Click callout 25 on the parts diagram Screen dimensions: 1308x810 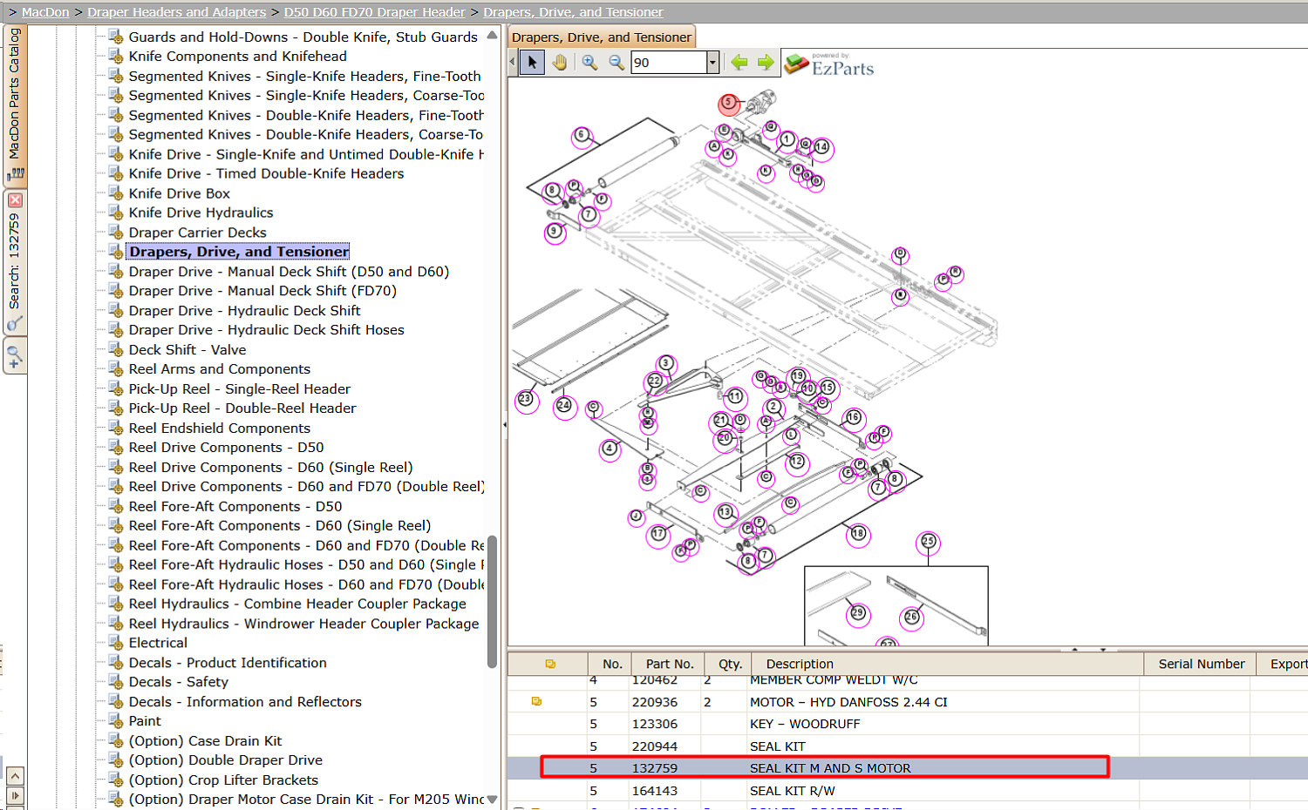pyautogui.click(x=929, y=542)
